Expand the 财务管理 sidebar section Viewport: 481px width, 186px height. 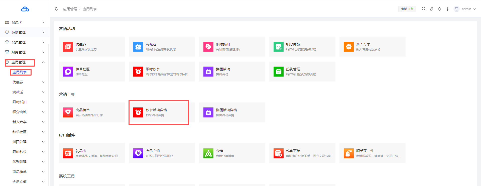[25, 52]
